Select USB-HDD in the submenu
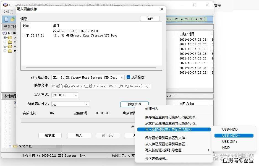 pos(230,129)
